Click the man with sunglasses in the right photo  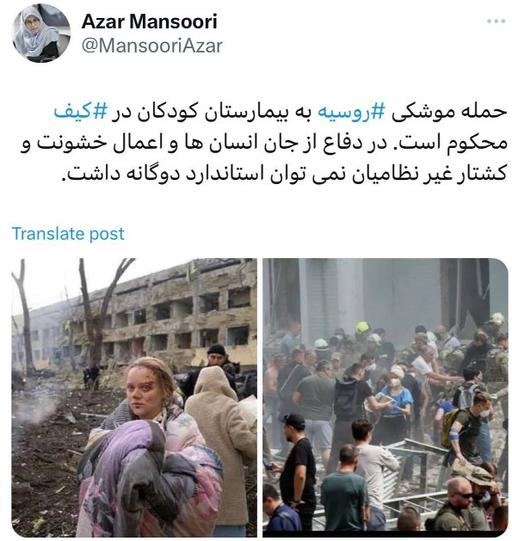tap(460, 506)
